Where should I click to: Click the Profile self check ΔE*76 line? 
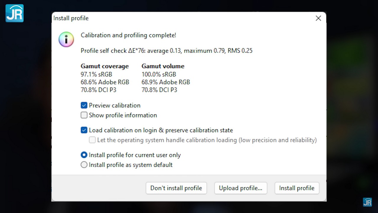coord(166,51)
